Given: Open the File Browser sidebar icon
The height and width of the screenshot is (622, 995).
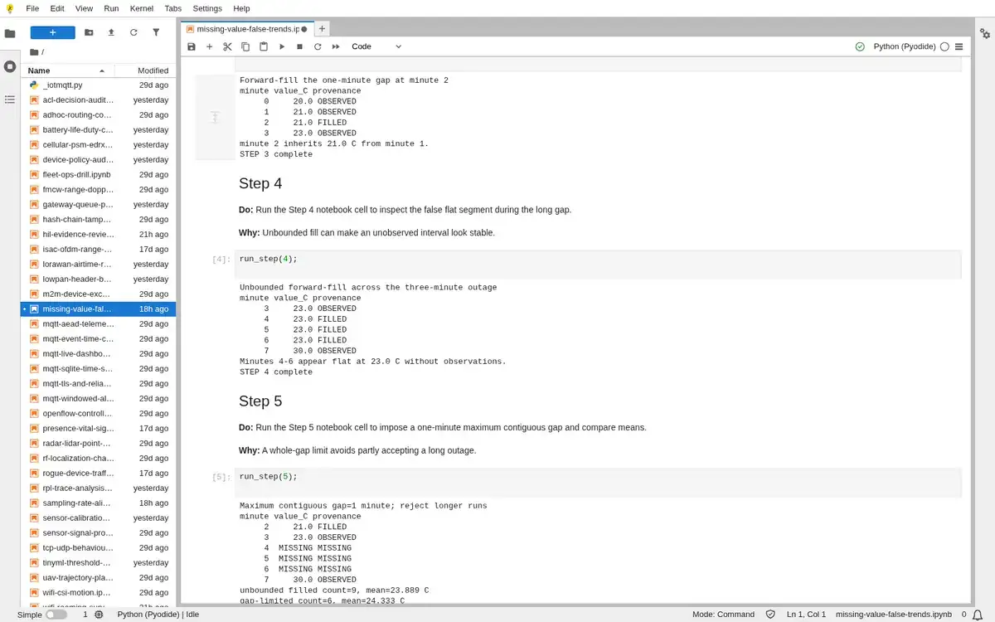Looking at the screenshot, I should (x=10, y=34).
